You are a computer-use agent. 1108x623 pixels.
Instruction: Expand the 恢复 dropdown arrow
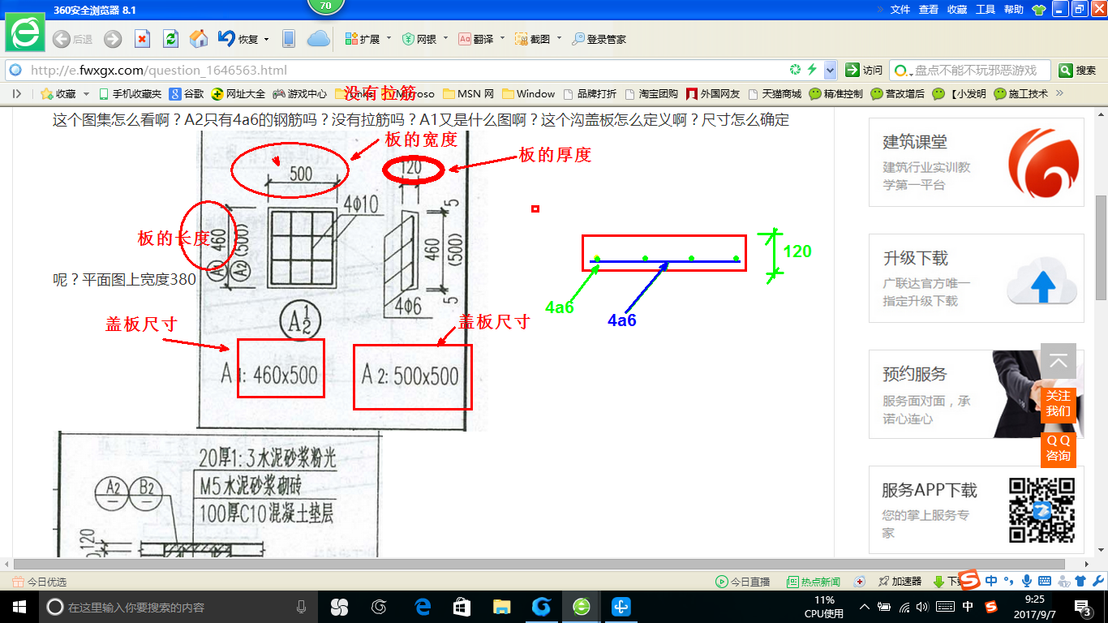(267, 39)
